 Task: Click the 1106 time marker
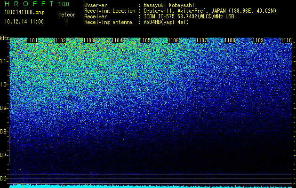click(173, 40)
